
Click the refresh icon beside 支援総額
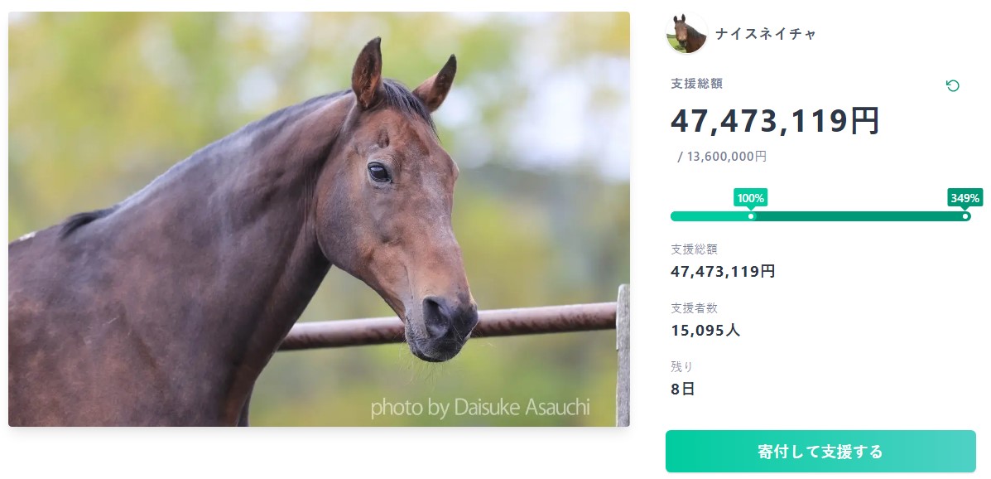pos(952,85)
